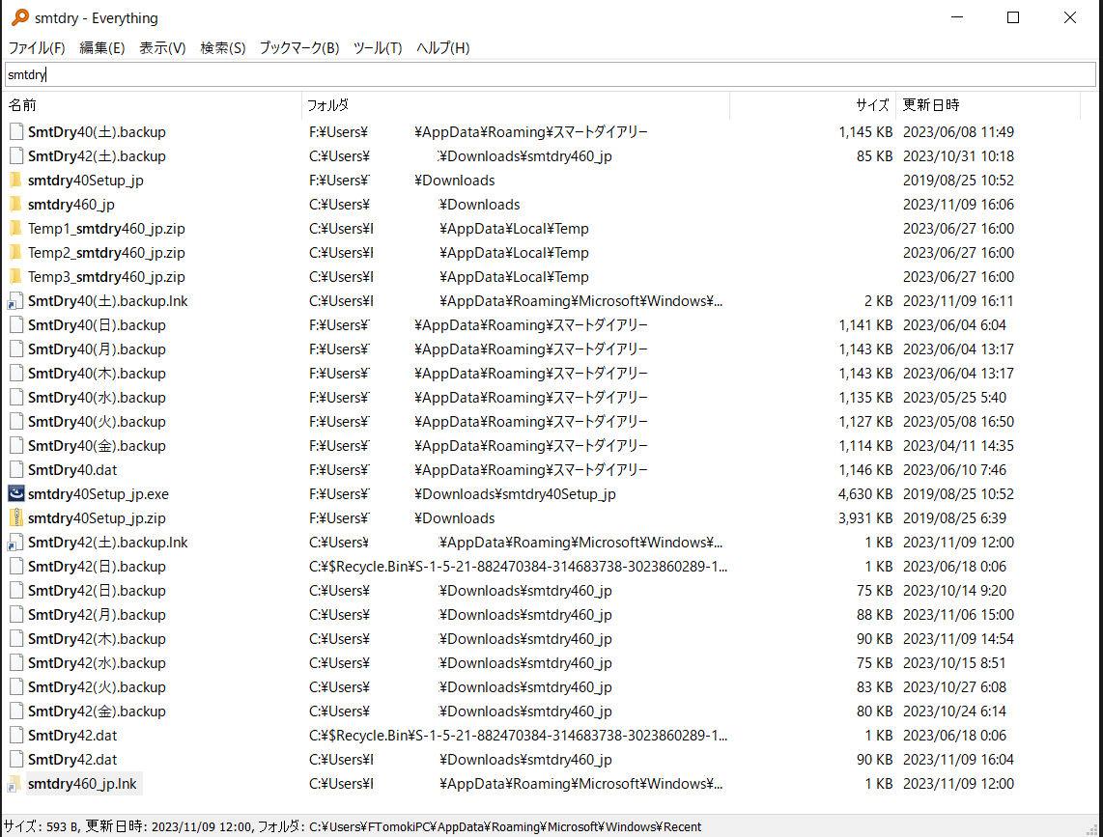Image resolution: width=1103 pixels, height=837 pixels.
Task: Click shortcut icon of SmtDry40(土).backup.lnk
Action: [x=16, y=301]
